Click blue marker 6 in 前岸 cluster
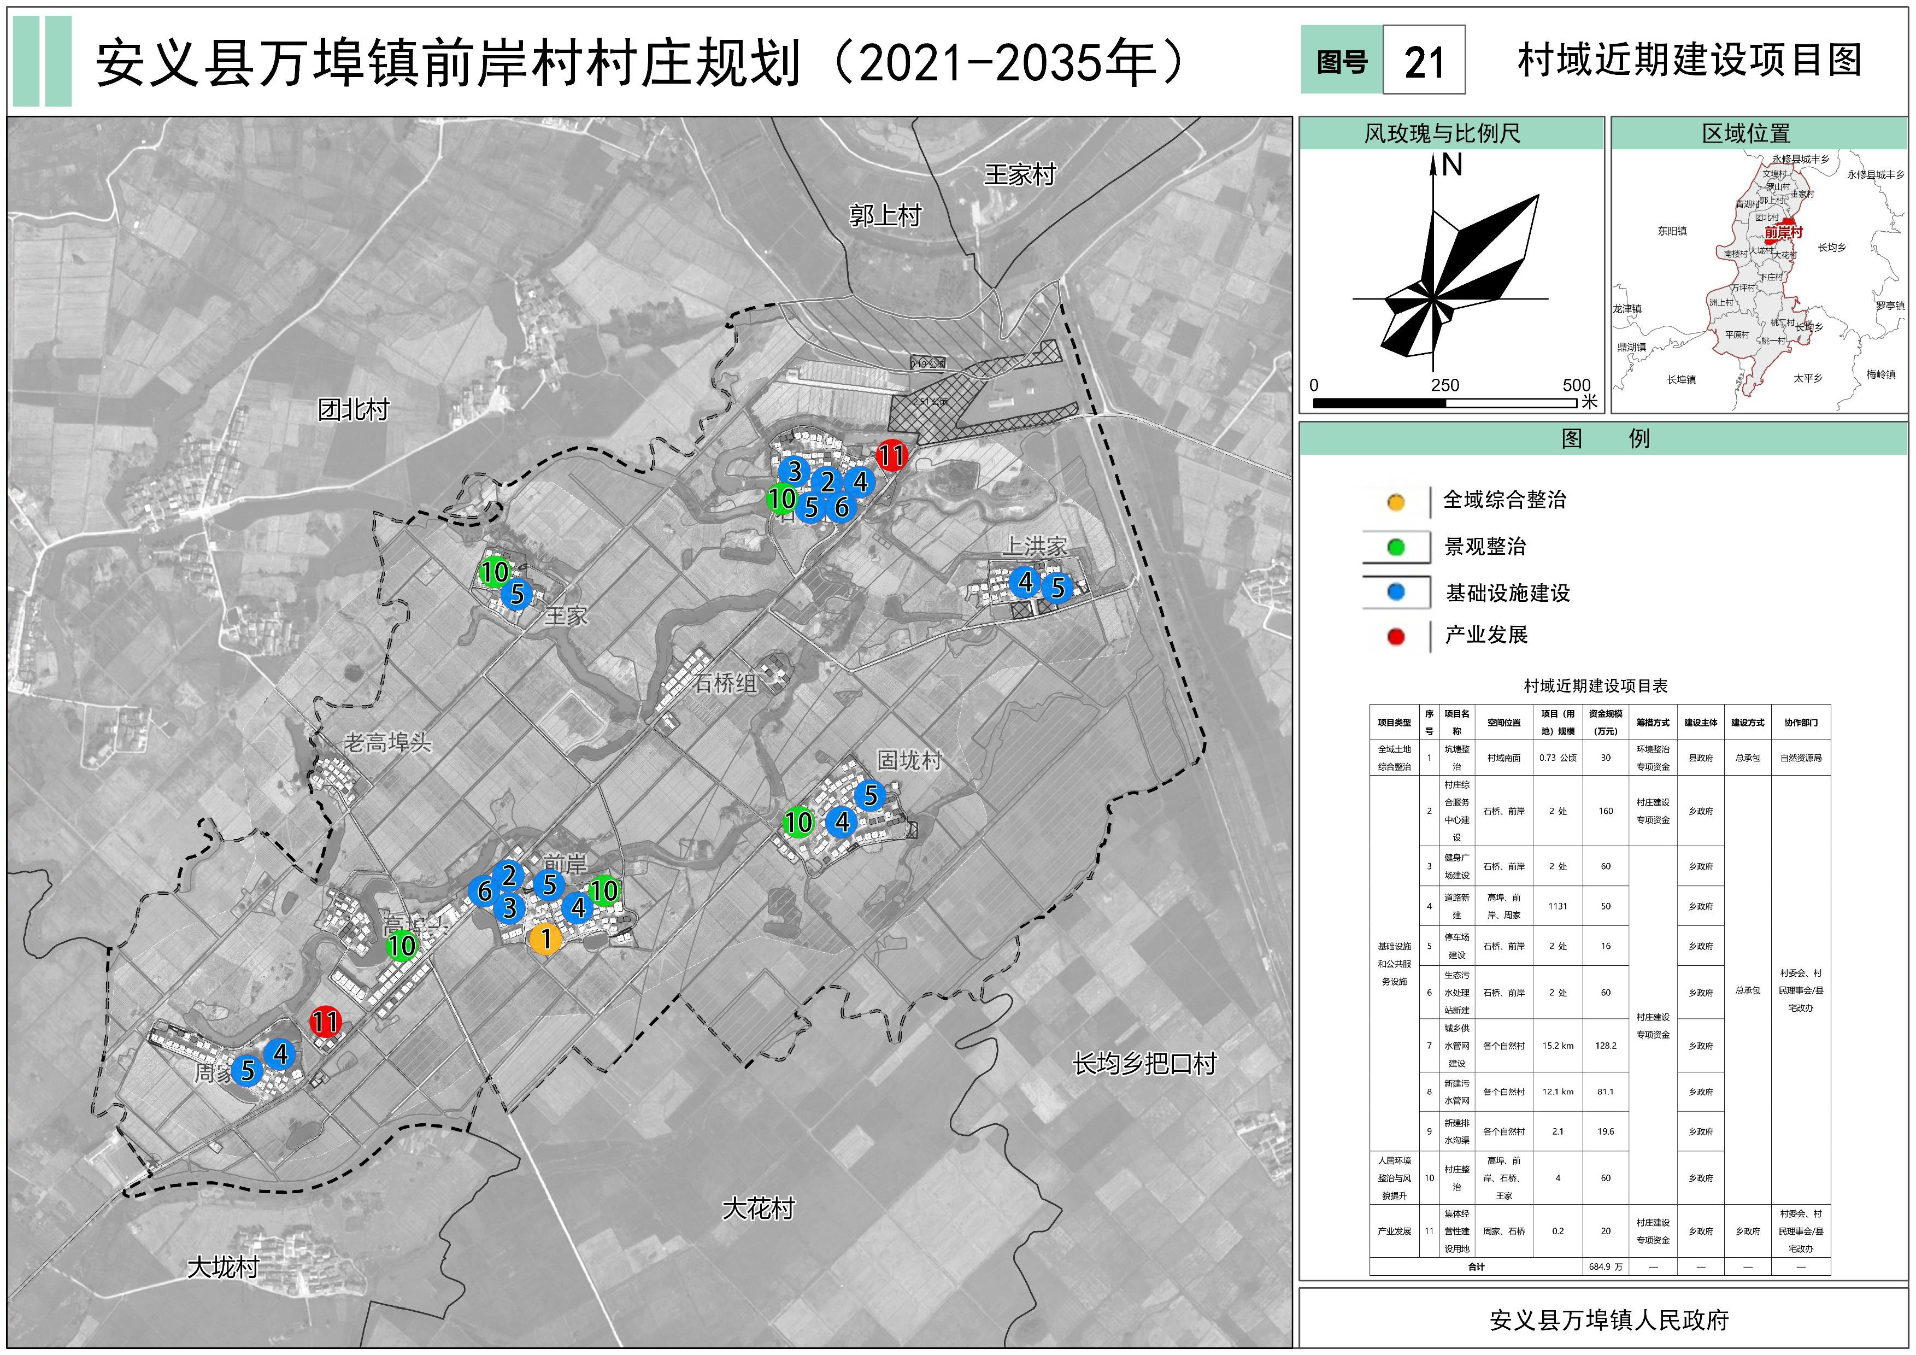This screenshot has width=1916, height=1355. pos(484,891)
